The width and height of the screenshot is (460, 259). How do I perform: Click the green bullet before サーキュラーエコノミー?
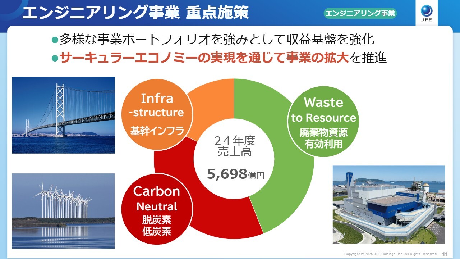point(55,58)
